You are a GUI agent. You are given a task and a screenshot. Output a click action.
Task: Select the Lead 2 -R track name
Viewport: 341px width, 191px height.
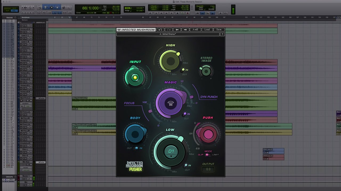(25, 42)
